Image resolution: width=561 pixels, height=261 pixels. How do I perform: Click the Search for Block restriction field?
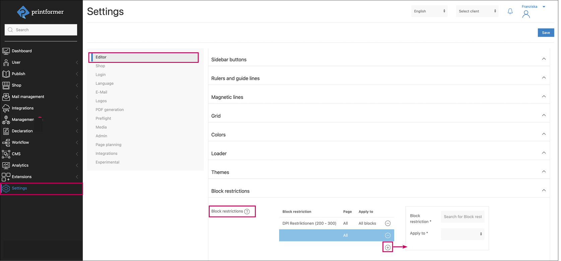(x=463, y=217)
